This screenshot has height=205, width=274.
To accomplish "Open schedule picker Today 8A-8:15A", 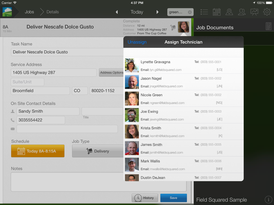I will [x=38, y=151].
